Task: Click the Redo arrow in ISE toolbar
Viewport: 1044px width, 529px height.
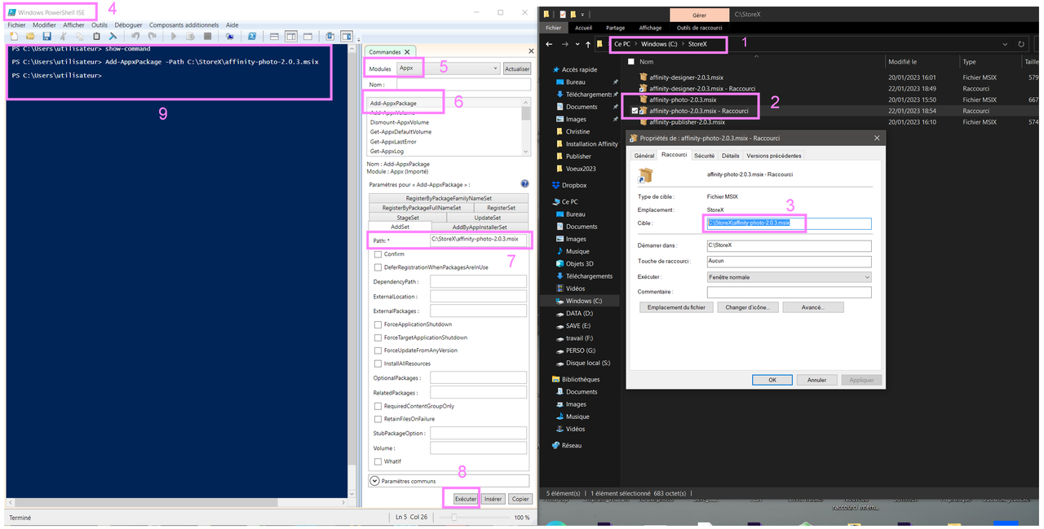Action: (x=153, y=36)
